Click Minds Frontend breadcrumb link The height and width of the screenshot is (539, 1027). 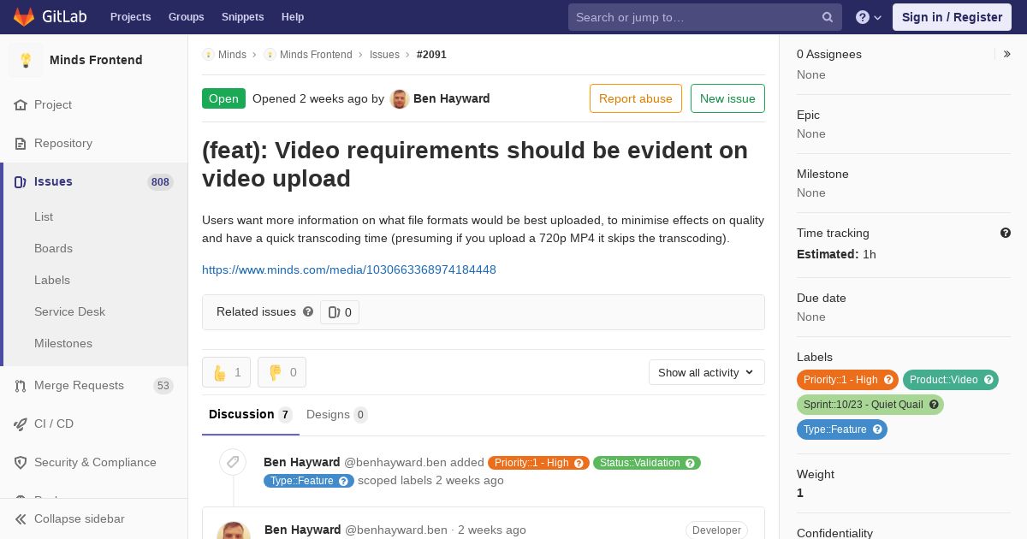coord(316,54)
